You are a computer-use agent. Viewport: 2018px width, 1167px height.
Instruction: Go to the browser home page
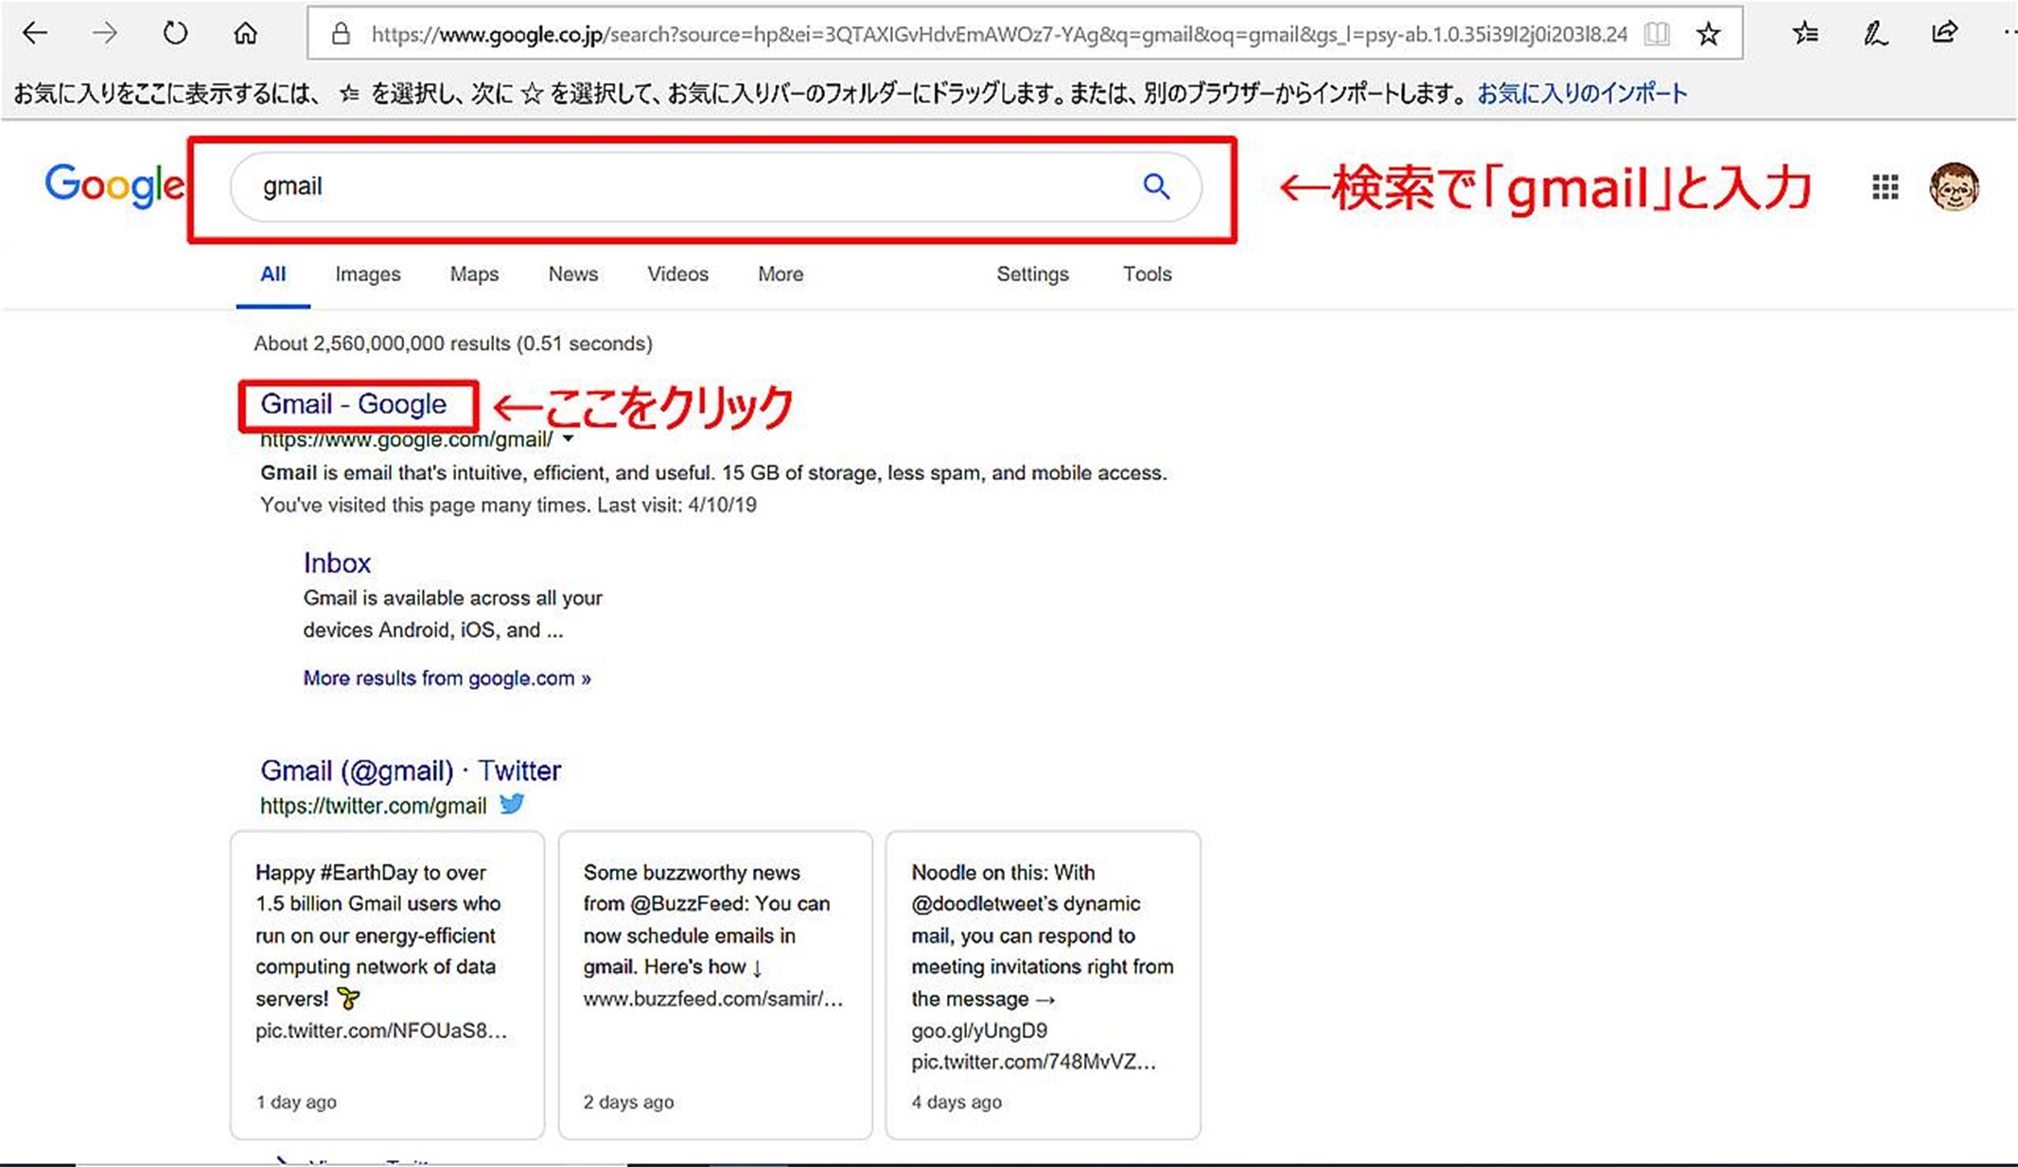[245, 34]
